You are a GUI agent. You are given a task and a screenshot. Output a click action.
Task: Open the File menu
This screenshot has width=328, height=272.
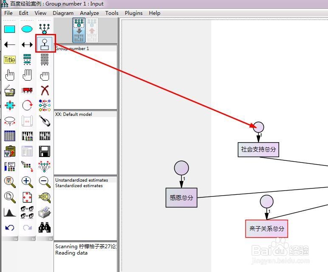(x=8, y=13)
